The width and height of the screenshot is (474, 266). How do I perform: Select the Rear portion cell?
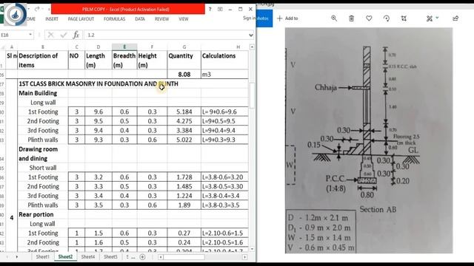pos(43,214)
